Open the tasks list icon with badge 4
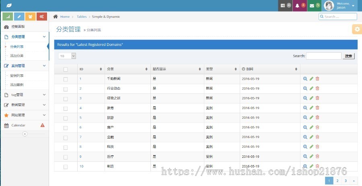The image size is (362, 186). click(x=285, y=6)
